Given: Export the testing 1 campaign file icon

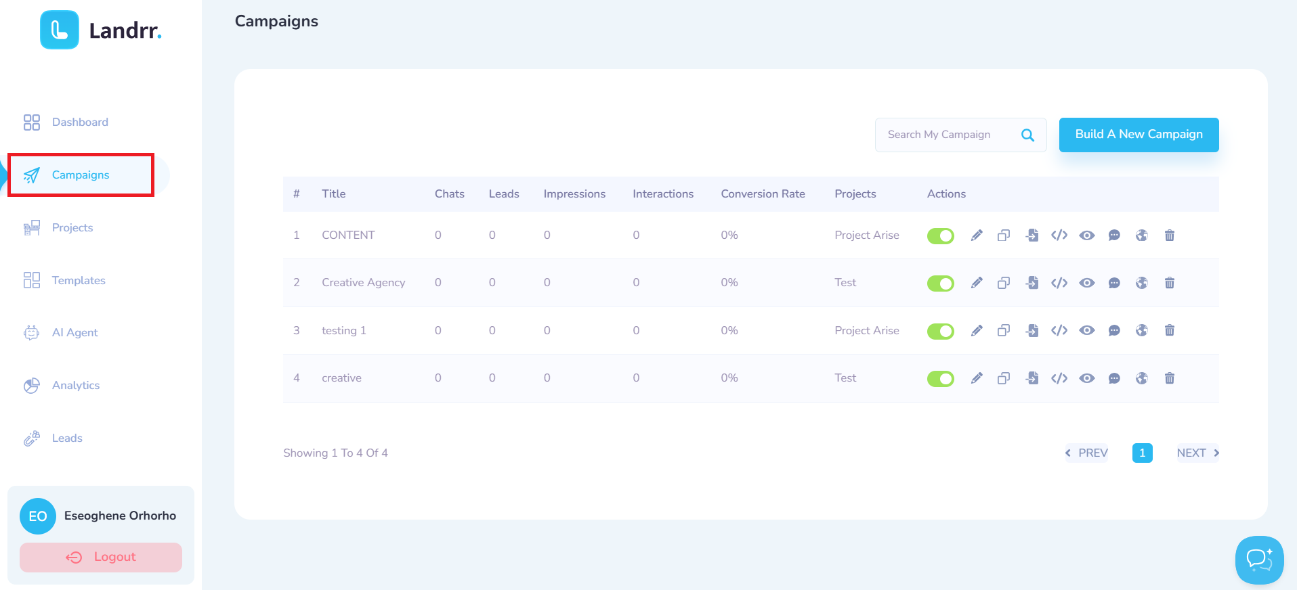Looking at the screenshot, I should coord(1032,330).
